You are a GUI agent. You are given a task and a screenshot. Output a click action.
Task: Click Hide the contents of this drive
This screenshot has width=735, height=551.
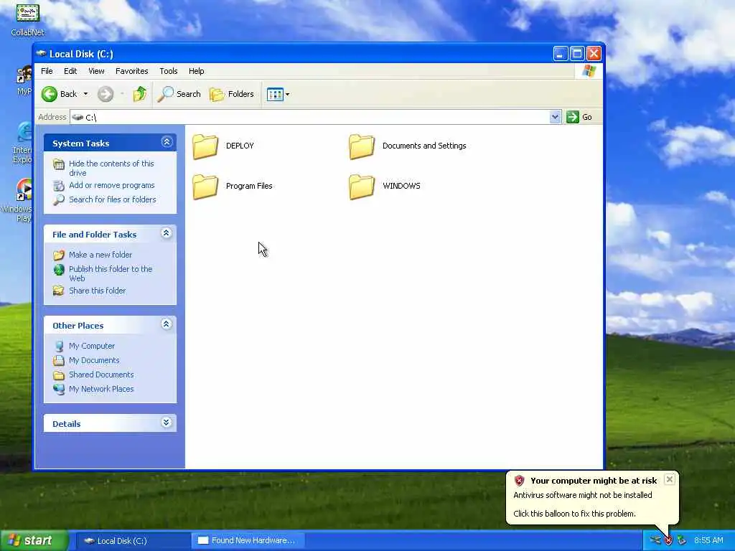pos(111,168)
